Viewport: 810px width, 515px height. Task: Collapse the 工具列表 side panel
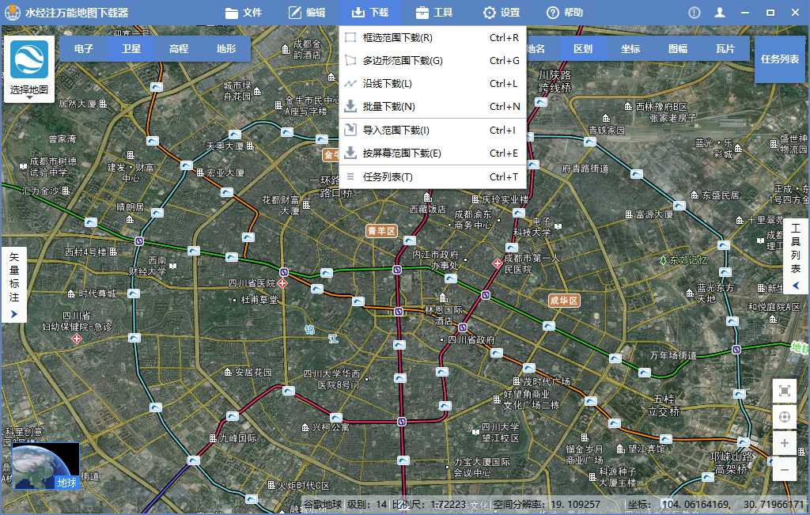click(x=796, y=256)
